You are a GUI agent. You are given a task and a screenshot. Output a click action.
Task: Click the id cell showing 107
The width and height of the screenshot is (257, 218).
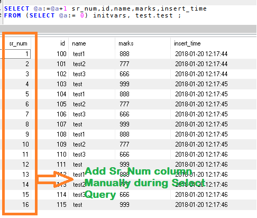[61, 124]
